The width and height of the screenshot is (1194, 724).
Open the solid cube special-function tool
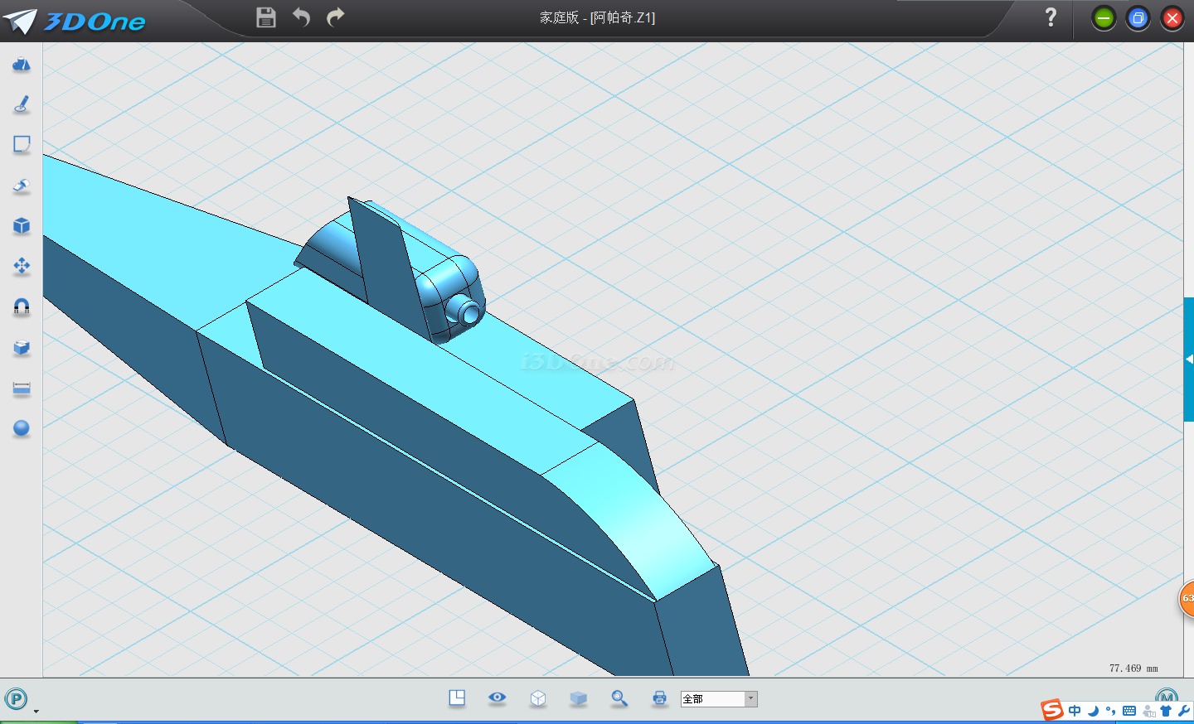[x=22, y=226]
